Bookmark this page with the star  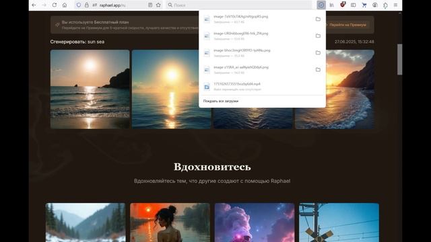pyautogui.click(x=158, y=5)
